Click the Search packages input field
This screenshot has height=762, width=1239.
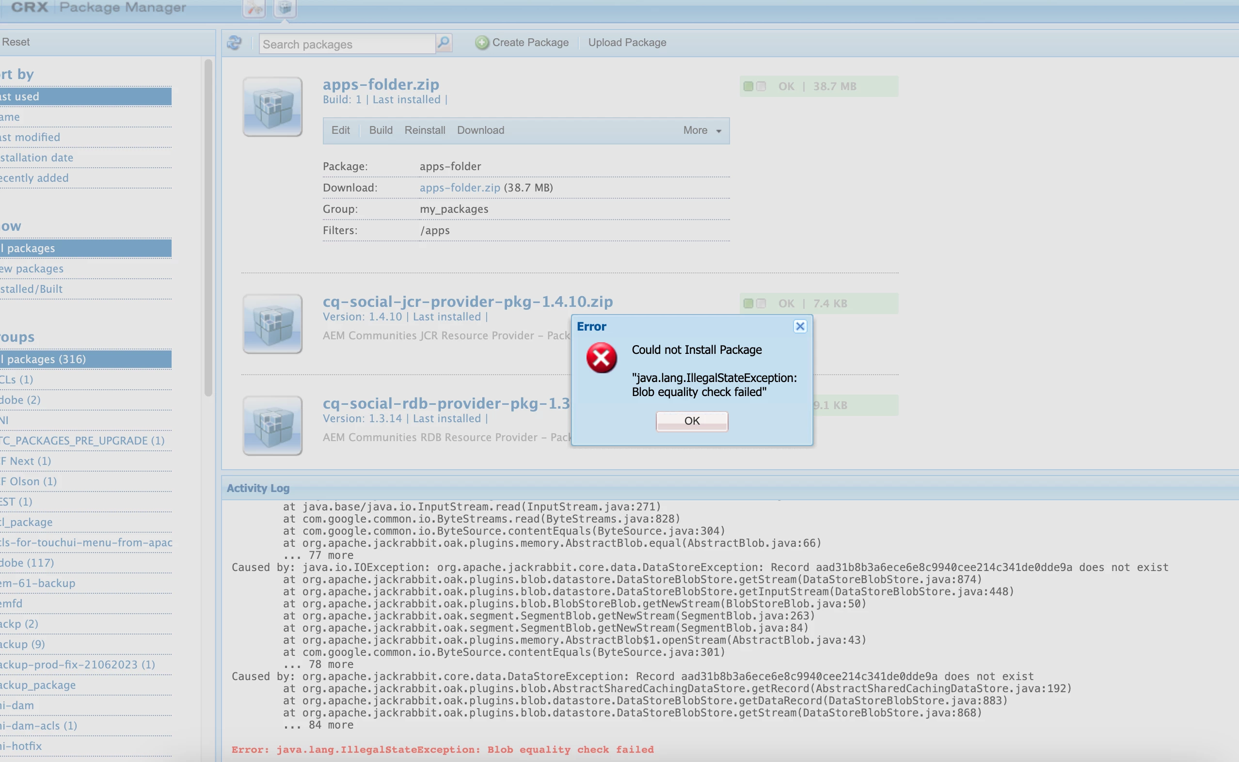point(347,44)
